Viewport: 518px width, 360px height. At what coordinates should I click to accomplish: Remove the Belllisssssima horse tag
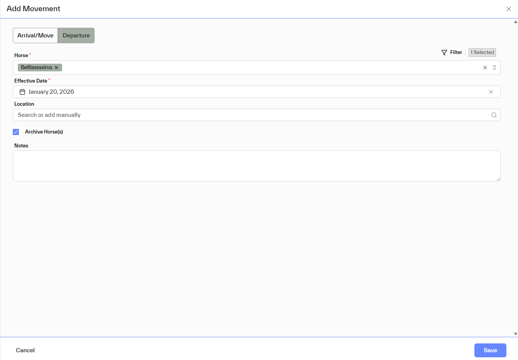click(x=56, y=68)
